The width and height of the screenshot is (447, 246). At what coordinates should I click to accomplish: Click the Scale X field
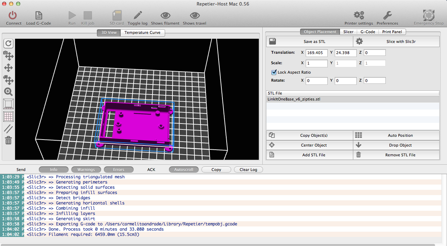(317, 64)
